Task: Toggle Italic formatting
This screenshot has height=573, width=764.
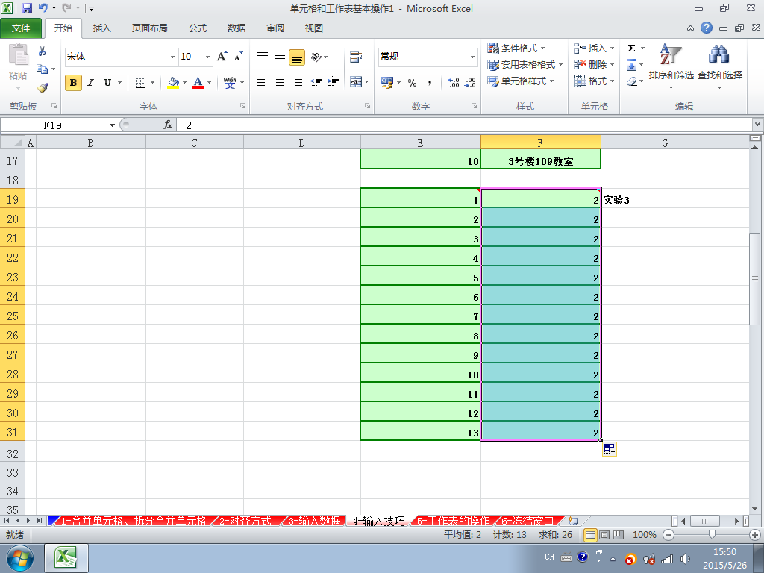Action: click(90, 83)
